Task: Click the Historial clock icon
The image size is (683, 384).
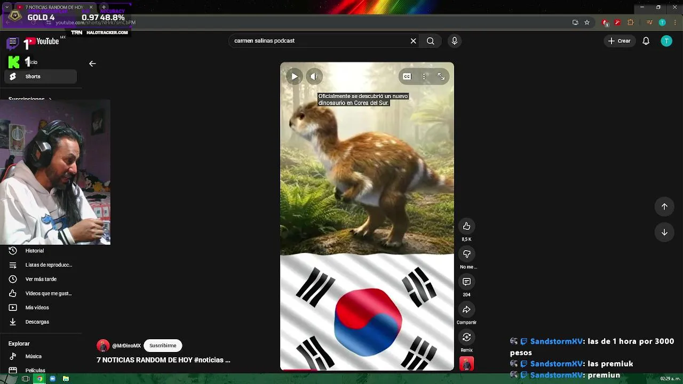Action: pos(13,251)
